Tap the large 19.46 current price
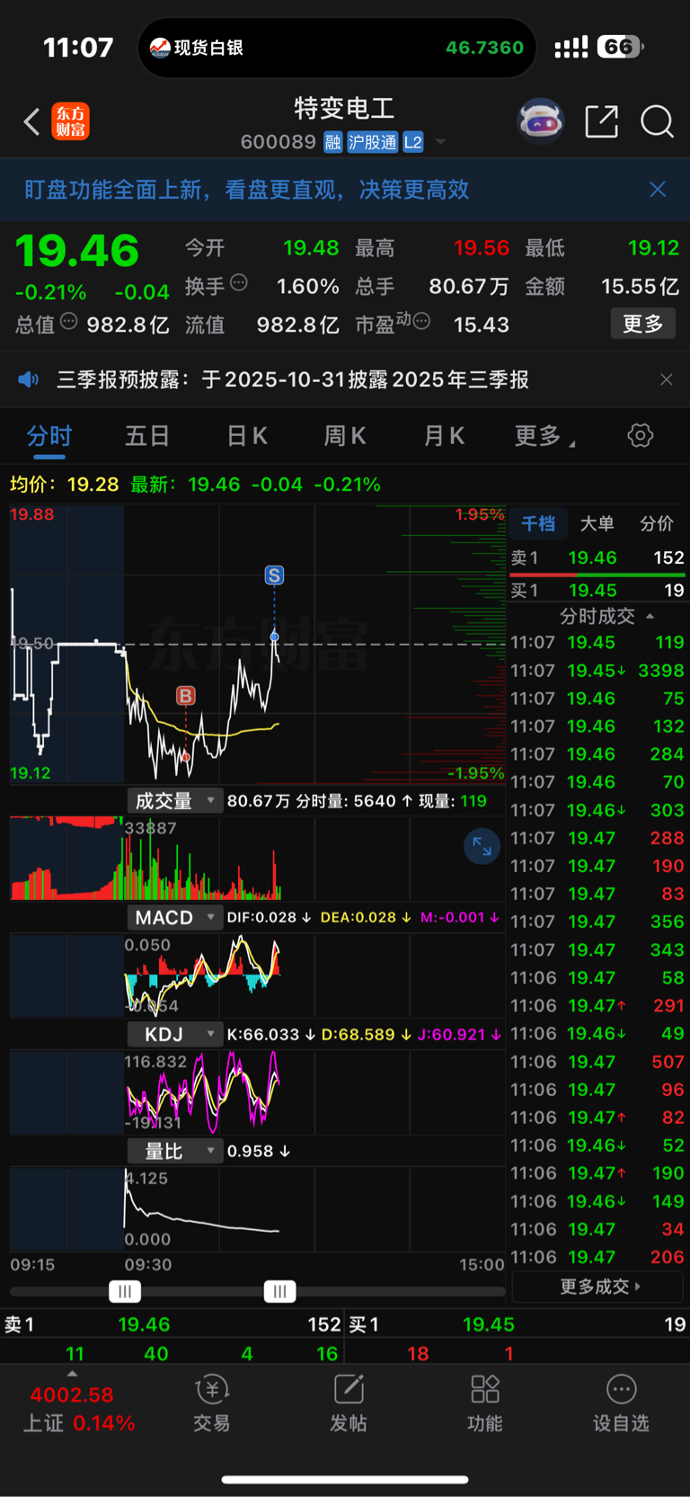690x1497 pixels. (77, 251)
